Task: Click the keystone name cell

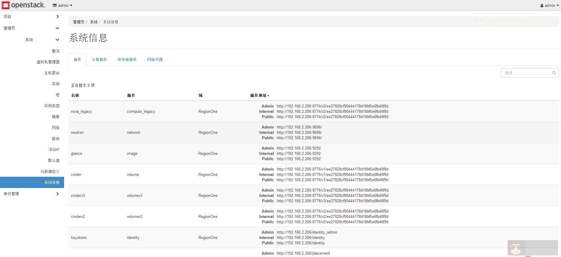Action: click(79, 238)
